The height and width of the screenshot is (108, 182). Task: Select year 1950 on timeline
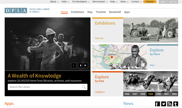(x=158, y=94)
